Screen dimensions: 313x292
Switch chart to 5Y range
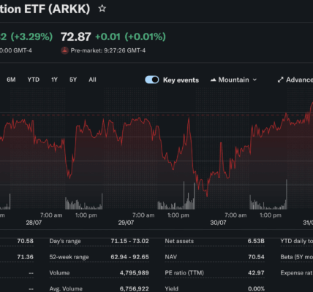tap(73, 80)
